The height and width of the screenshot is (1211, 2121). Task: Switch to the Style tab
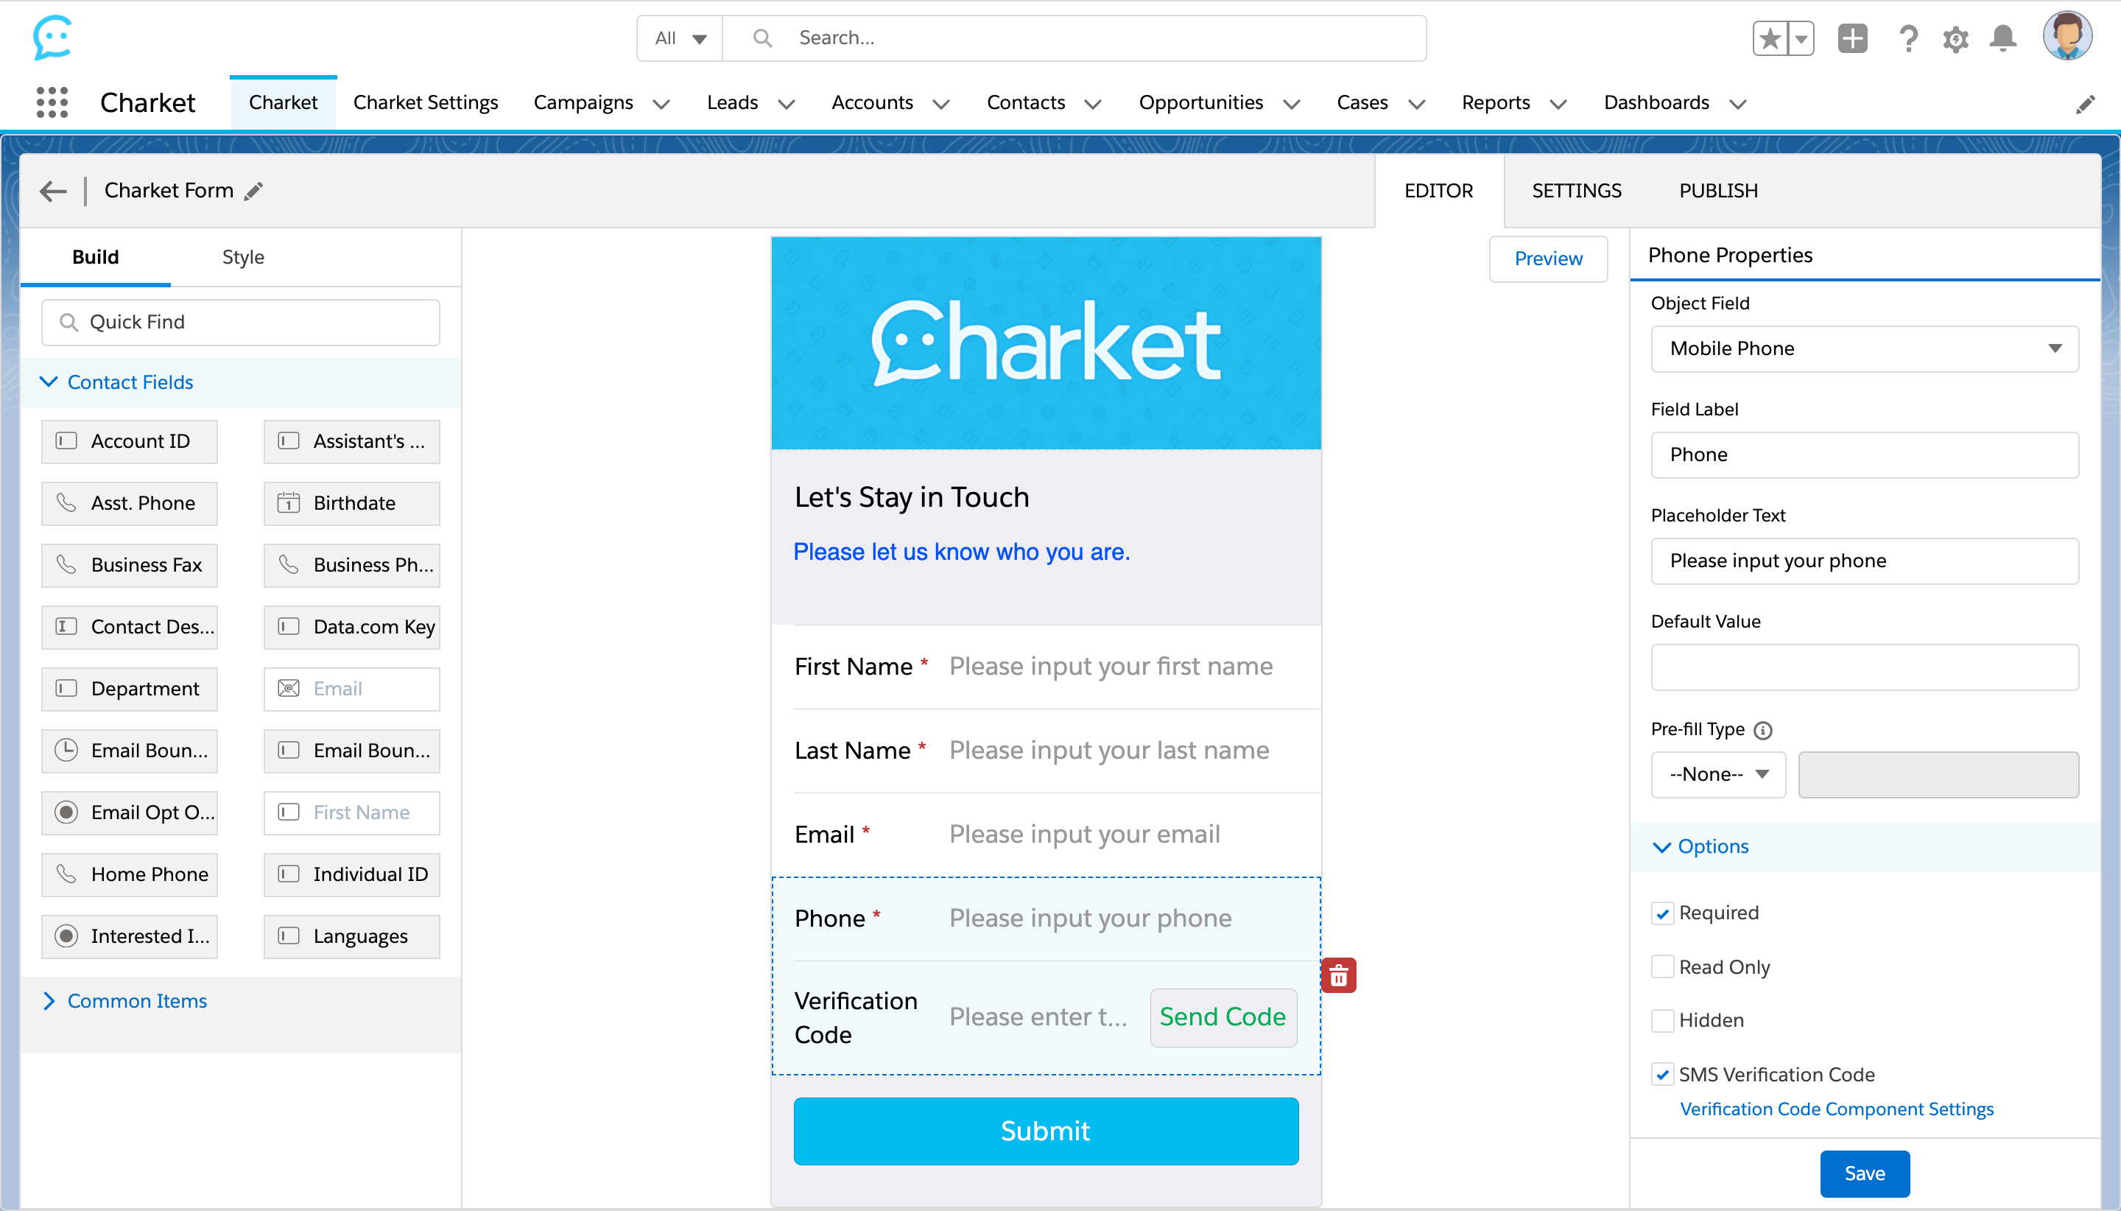click(x=243, y=257)
